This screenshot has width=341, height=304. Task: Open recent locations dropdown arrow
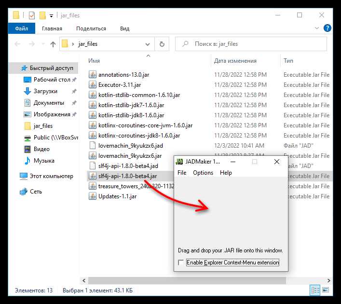[43, 44]
